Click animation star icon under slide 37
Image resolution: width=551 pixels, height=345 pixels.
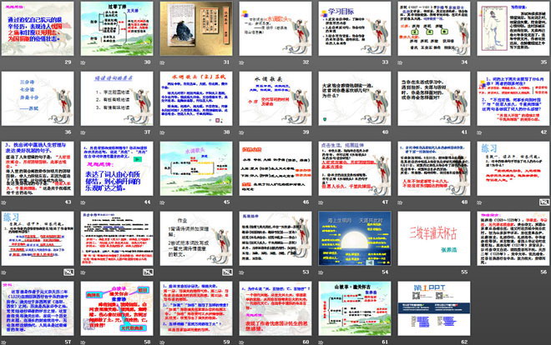83,132
